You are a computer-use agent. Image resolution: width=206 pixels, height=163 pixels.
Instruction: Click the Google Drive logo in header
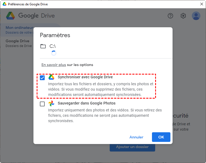[x=10, y=16]
